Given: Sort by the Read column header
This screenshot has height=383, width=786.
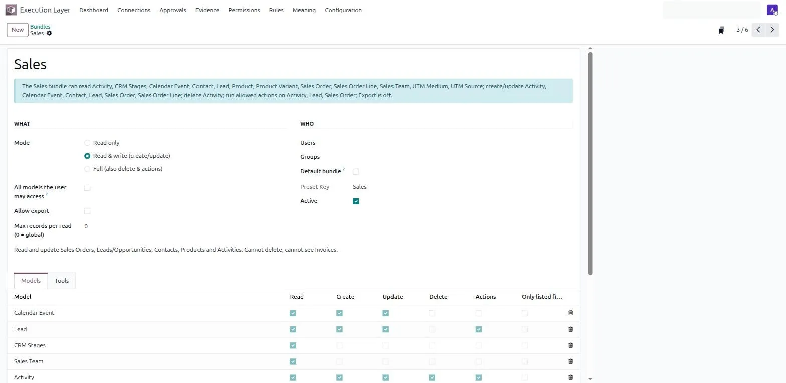Looking at the screenshot, I should [297, 297].
